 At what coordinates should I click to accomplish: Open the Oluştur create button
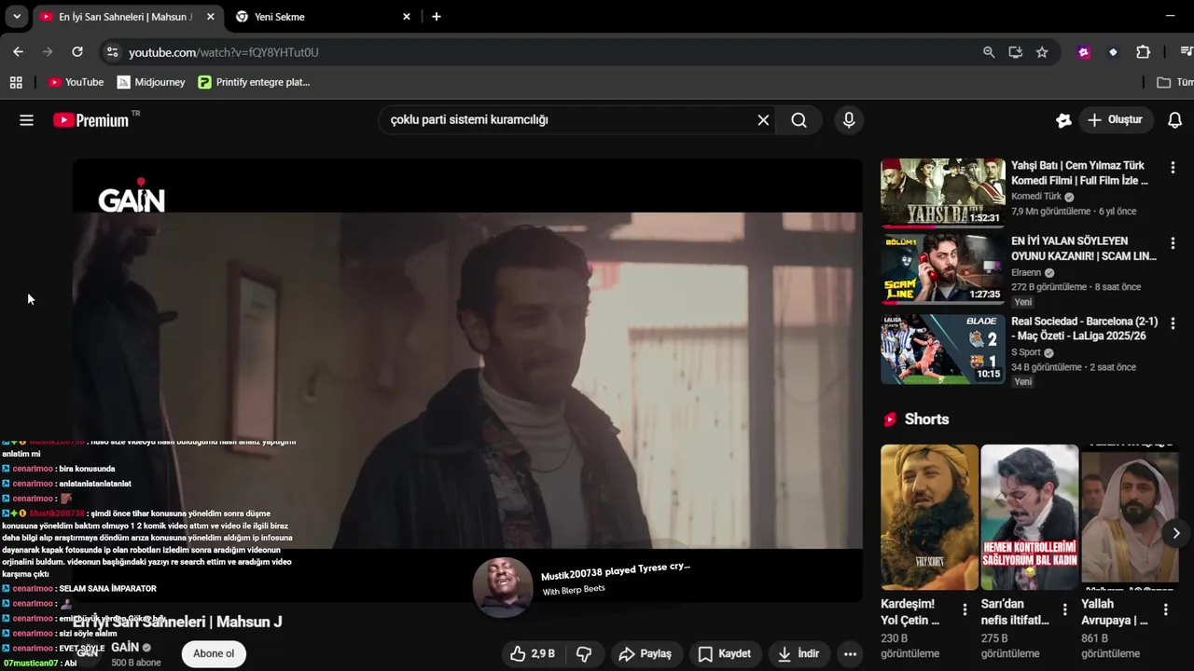[1116, 120]
